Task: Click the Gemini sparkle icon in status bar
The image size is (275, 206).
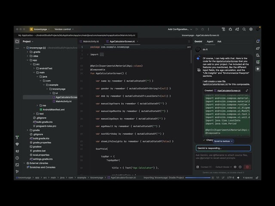Action: [238, 178]
